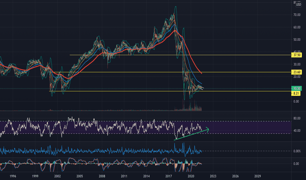Click the 0.00% label on oscillator scale
Screen dimensions: 306x180
pyautogui.click(x=297, y=151)
